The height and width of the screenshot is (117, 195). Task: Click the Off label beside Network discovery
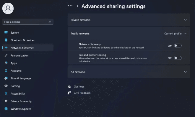coord(170,46)
